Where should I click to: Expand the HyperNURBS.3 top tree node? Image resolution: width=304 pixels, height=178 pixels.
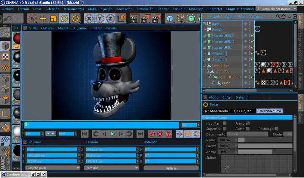[x=204, y=35]
